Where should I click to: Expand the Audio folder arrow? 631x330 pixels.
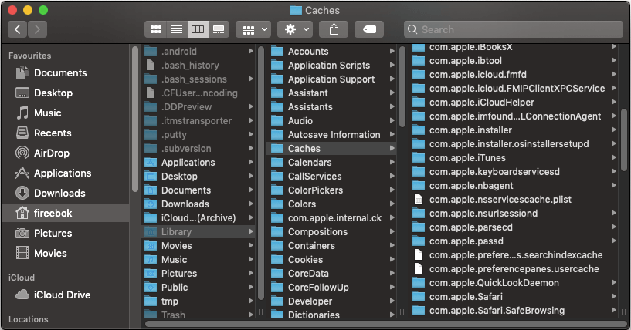point(392,120)
